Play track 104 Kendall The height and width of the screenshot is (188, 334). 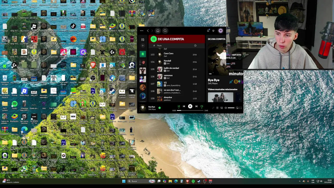(177, 62)
